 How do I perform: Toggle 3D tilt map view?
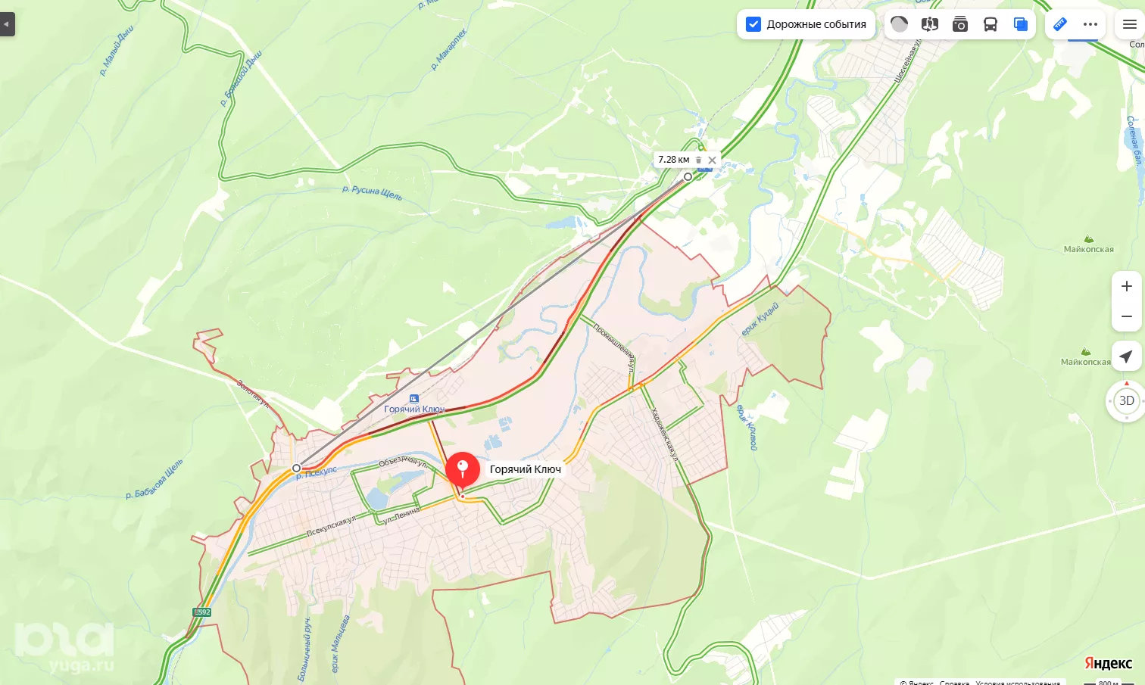coord(1127,401)
